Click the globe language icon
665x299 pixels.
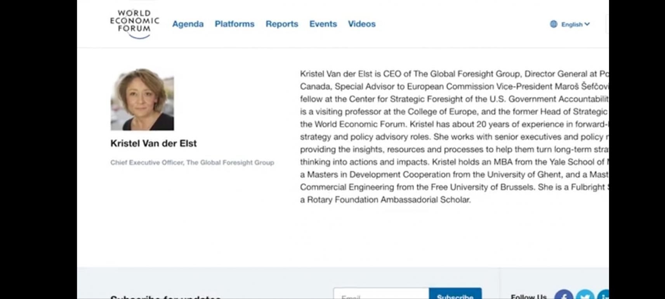554,24
